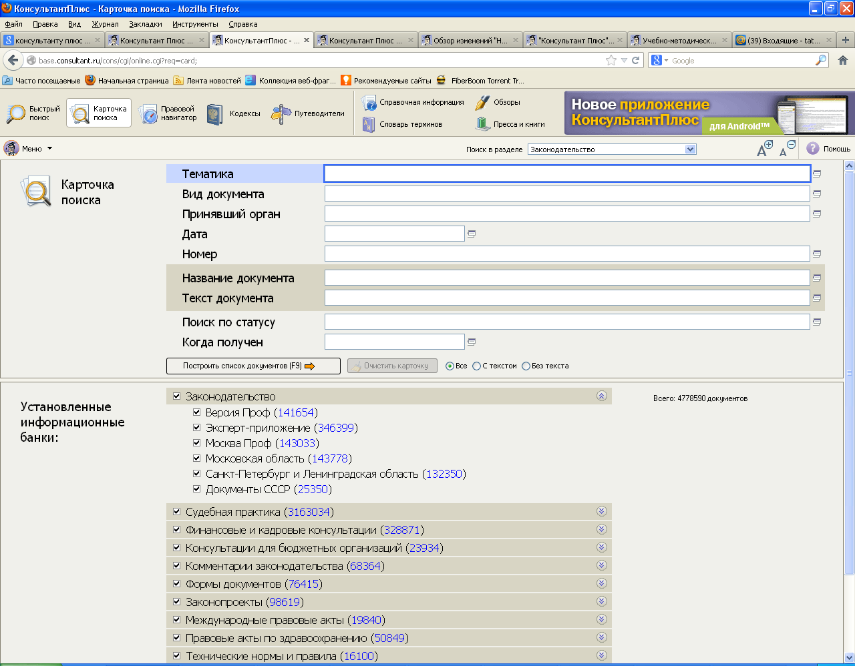The width and height of the screenshot is (855, 666).
Task: Open Пресса и книги
Action: point(510,124)
